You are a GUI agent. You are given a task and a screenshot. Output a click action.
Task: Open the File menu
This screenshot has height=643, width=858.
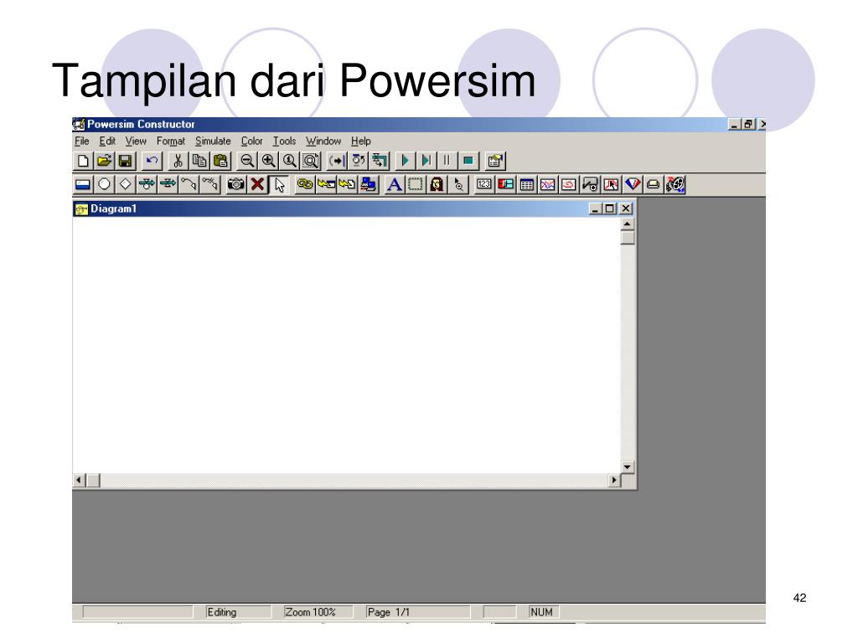click(x=81, y=141)
